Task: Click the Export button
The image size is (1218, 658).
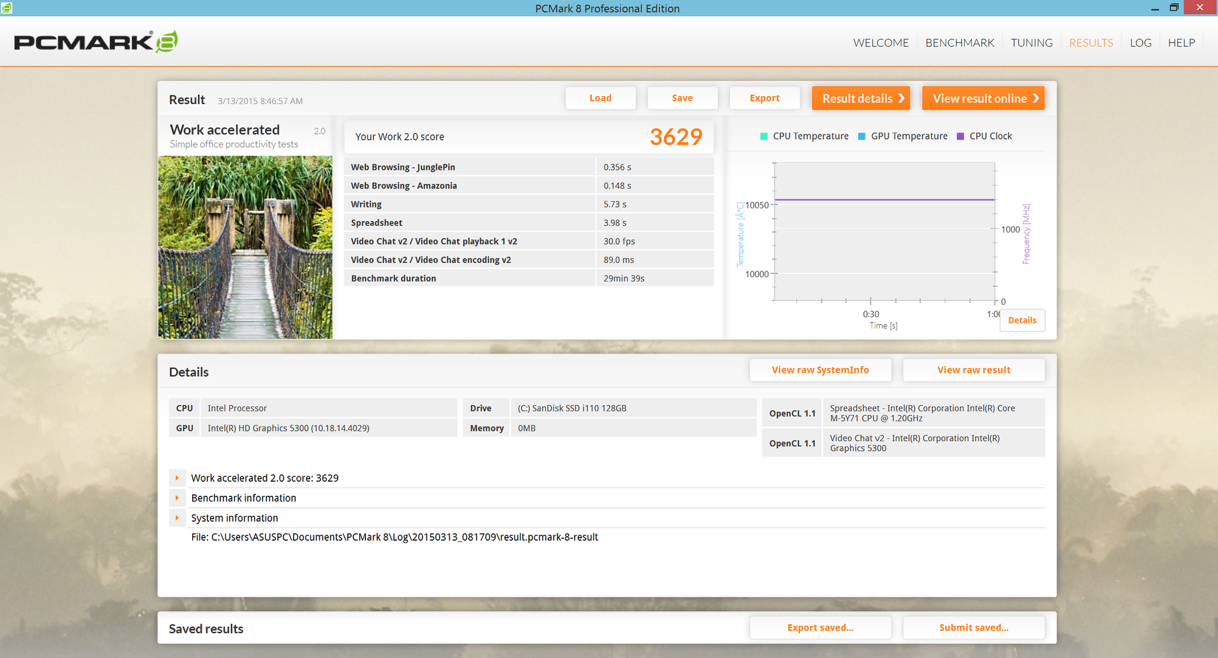Action: [x=764, y=98]
